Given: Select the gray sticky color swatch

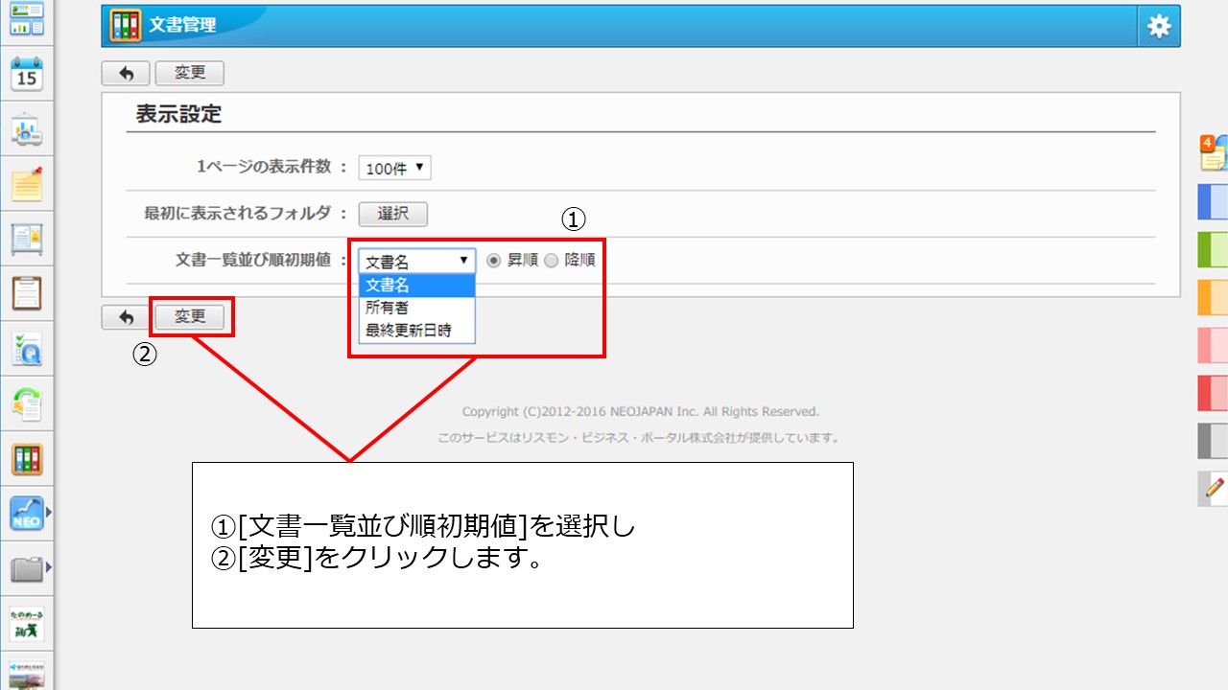Looking at the screenshot, I should [x=1214, y=440].
